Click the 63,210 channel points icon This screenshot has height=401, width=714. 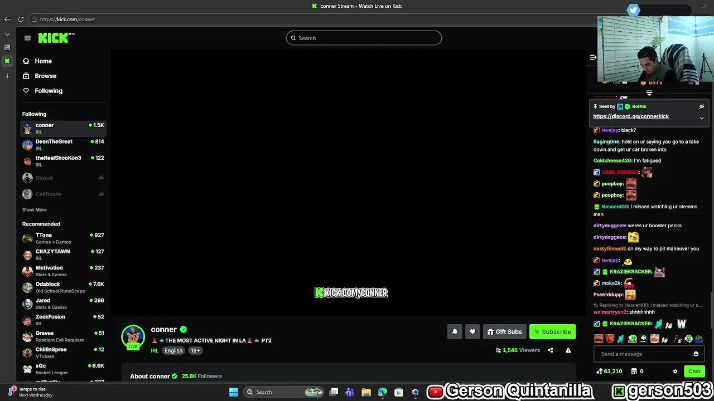pyautogui.click(x=600, y=371)
